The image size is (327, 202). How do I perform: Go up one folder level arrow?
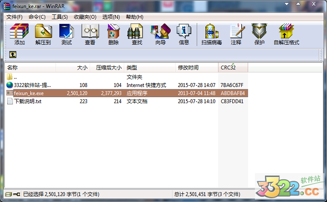(x=13, y=55)
